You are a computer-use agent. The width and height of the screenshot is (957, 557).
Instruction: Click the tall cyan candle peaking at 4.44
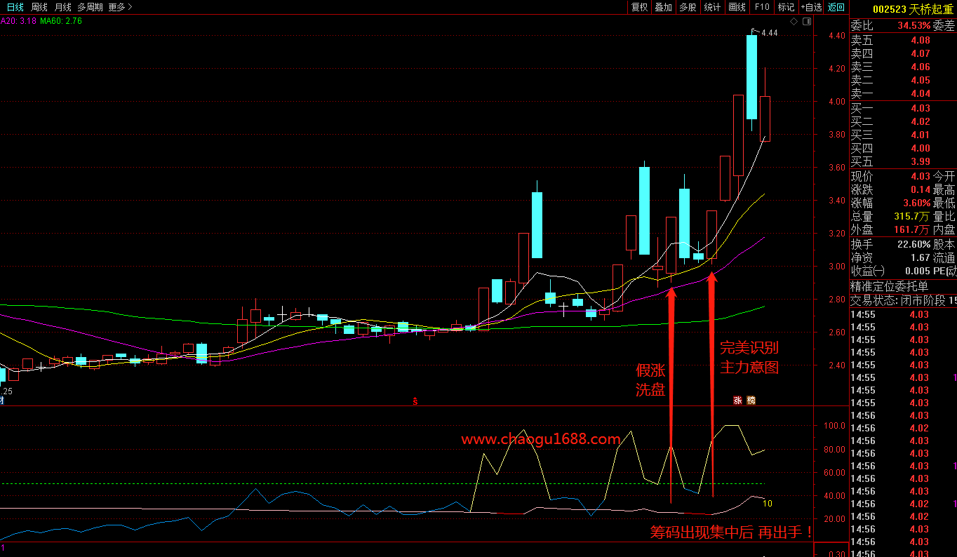pyautogui.click(x=751, y=77)
